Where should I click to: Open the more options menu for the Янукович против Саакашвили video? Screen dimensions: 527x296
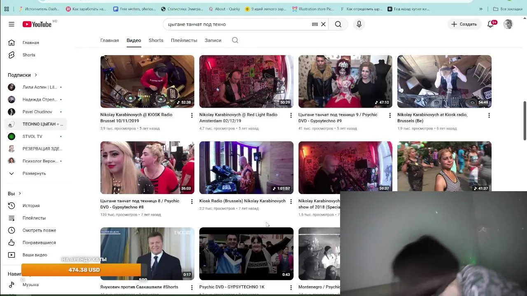click(191, 288)
